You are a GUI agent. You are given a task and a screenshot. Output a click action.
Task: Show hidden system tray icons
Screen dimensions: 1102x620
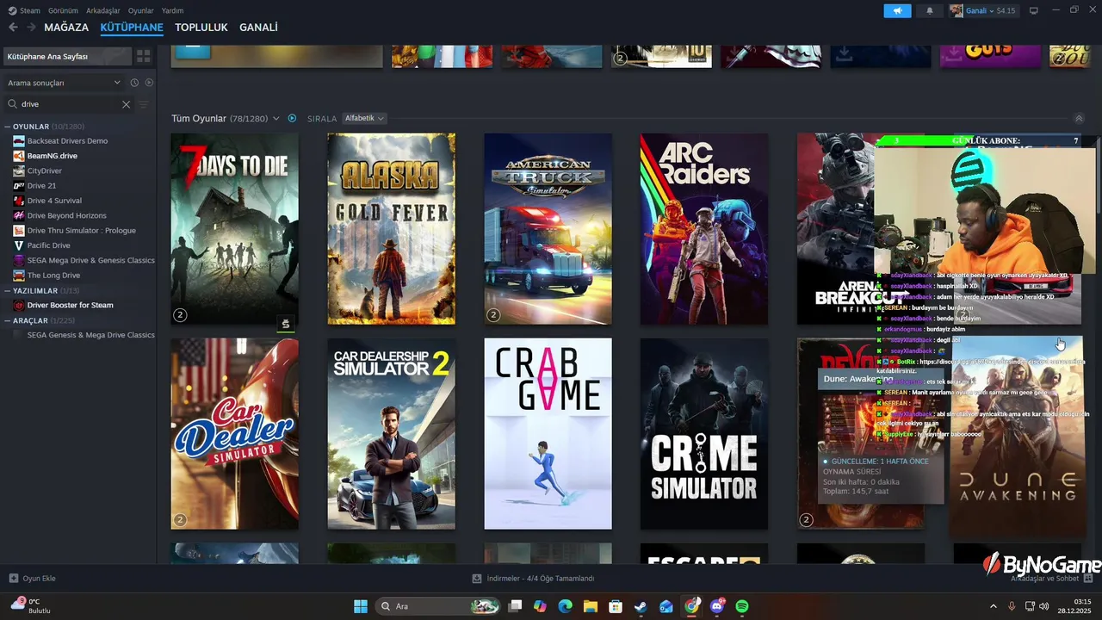click(993, 606)
